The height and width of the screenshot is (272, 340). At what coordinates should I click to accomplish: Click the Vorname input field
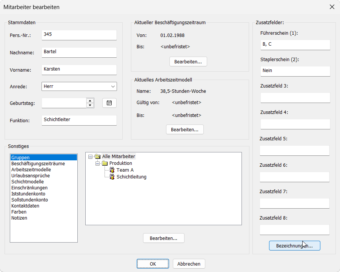79,70
